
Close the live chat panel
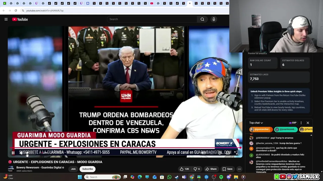point(308,123)
